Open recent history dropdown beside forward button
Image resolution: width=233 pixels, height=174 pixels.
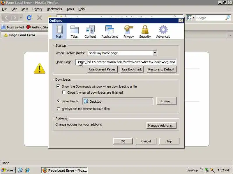click(21, 18)
